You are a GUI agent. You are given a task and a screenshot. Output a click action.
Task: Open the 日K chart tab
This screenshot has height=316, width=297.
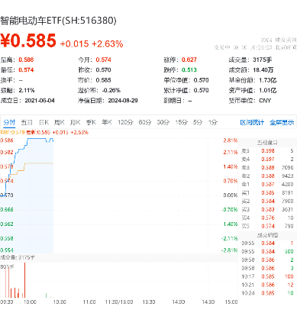pos(44,122)
